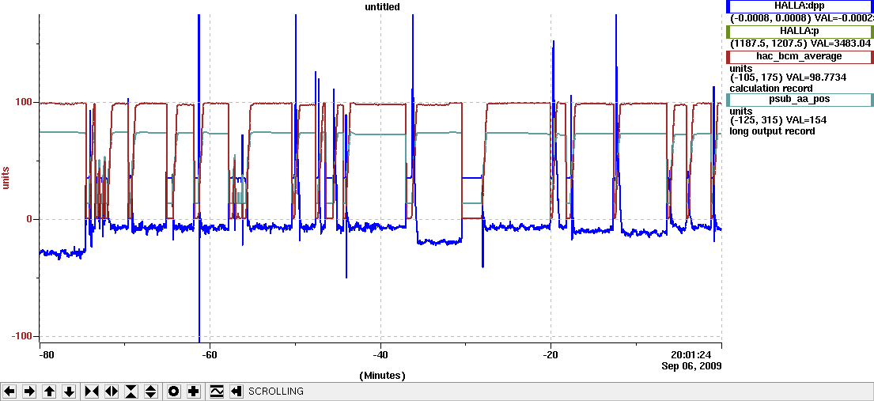Zoom out horizontally with the outward triangles icon

112,392
